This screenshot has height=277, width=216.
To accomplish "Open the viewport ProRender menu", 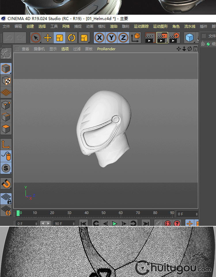I will point(106,49).
